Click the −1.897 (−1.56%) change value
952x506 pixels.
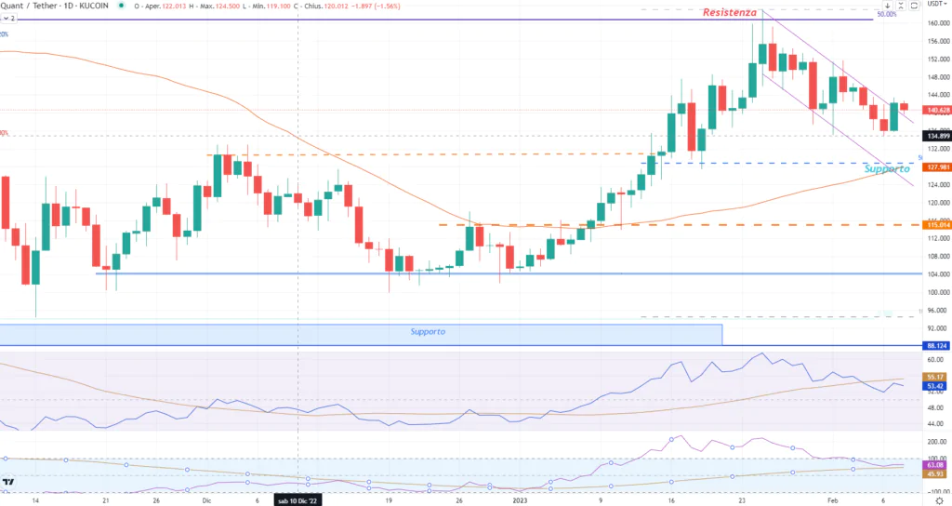(376, 7)
